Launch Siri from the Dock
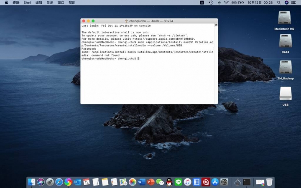301x188 pixels. [41, 182]
